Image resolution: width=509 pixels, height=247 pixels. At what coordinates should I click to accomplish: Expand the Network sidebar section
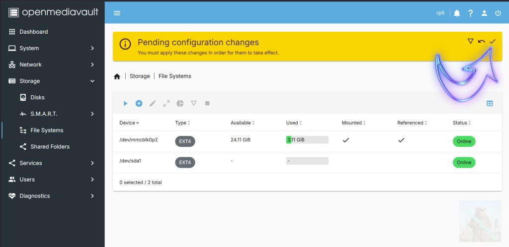(x=52, y=64)
